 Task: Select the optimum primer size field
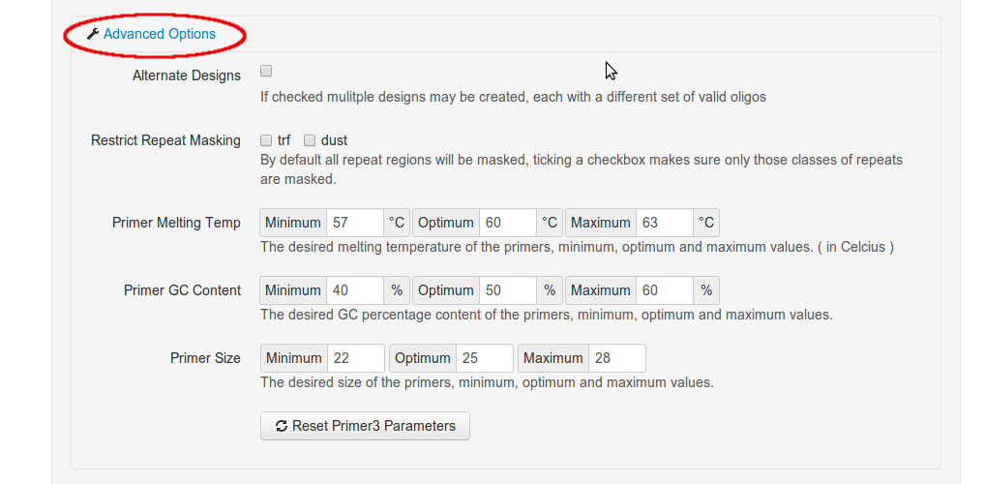coord(484,358)
